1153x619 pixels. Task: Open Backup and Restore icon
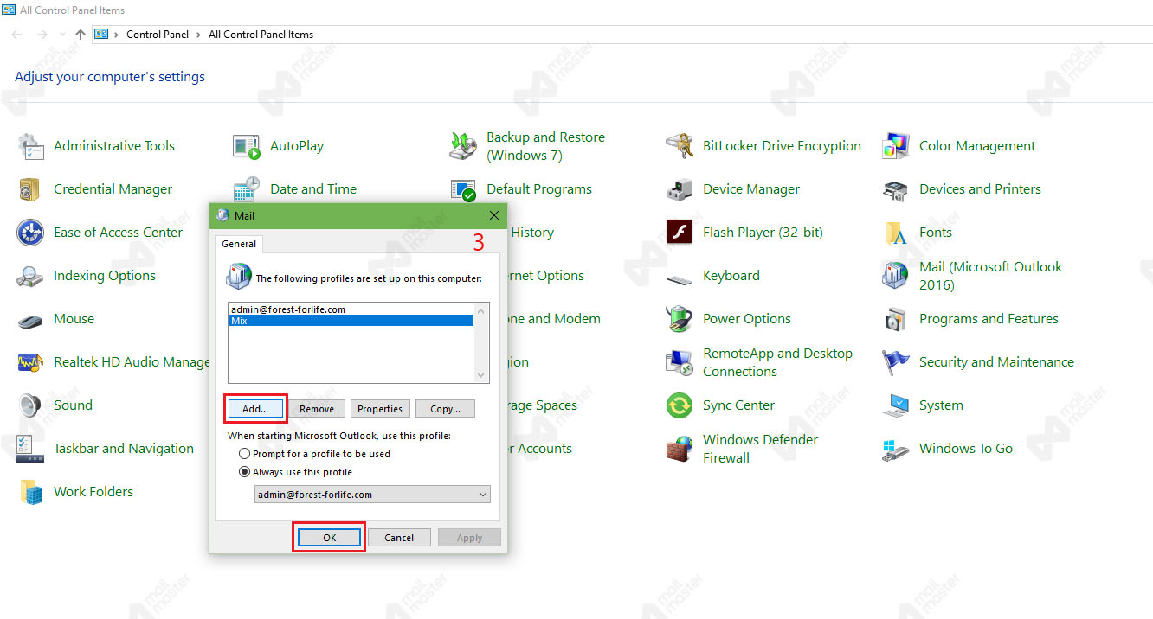[x=463, y=146]
